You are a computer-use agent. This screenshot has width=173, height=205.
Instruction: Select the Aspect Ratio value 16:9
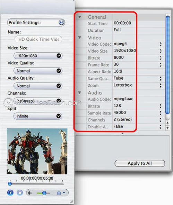point(118,71)
